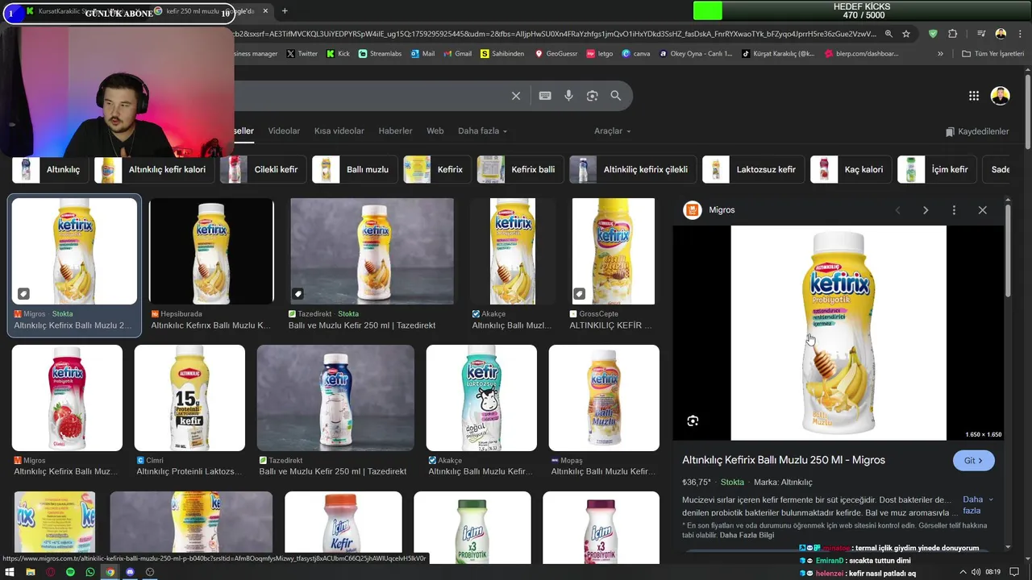Image resolution: width=1032 pixels, height=580 pixels.
Task: Open Google Lens image search icon
Action: click(592, 96)
